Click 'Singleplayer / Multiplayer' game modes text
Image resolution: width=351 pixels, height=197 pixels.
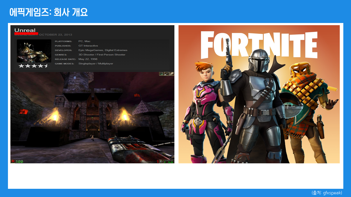(x=96, y=63)
